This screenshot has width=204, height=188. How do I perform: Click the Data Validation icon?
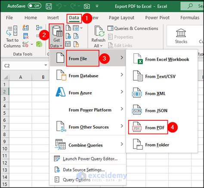point(25,44)
